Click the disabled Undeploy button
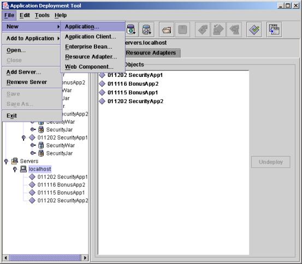The image size is (302, 264). (x=271, y=162)
